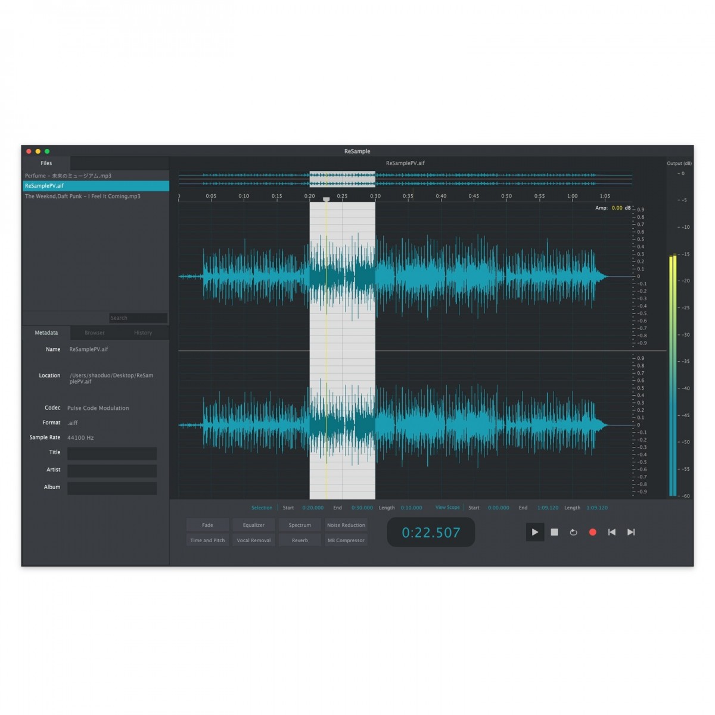Click the Title metadata field

point(112,453)
